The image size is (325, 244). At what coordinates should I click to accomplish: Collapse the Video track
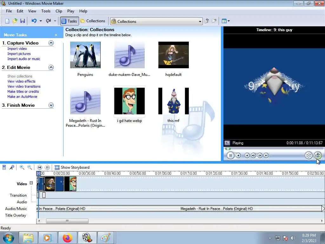[31, 183]
